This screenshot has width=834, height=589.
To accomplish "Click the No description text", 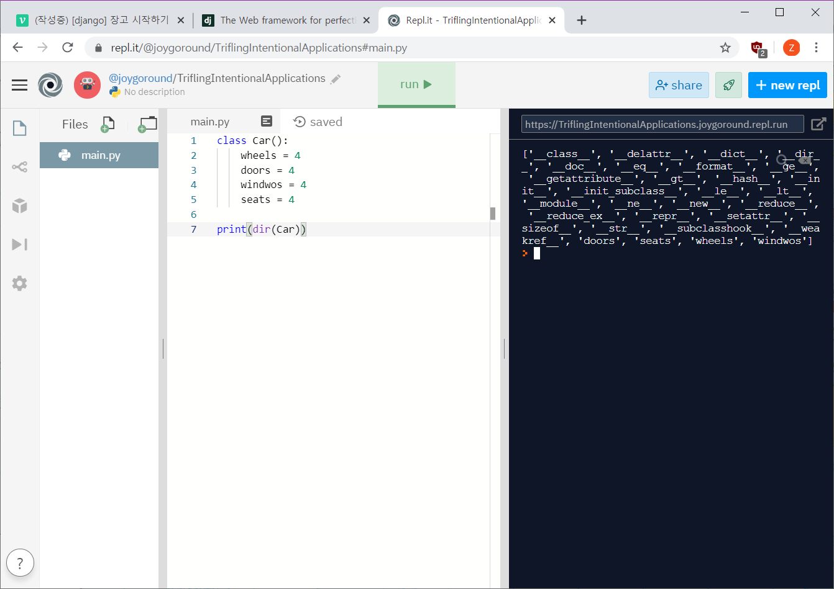I will [x=155, y=92].
